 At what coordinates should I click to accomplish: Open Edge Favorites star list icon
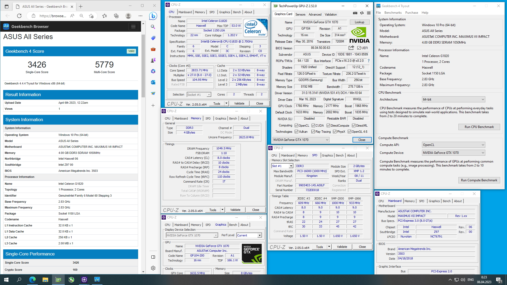tap(105, 16)
